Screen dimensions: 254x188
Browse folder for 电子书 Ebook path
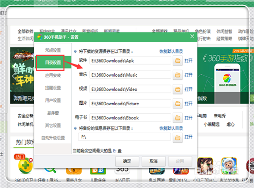click(x=178, y=118)
